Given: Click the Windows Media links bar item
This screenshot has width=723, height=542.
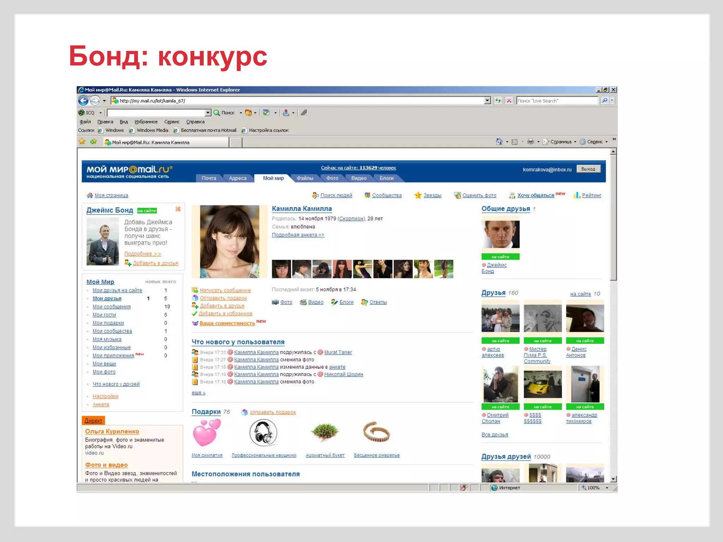Looking at the screenshot, I should [149, 130].
